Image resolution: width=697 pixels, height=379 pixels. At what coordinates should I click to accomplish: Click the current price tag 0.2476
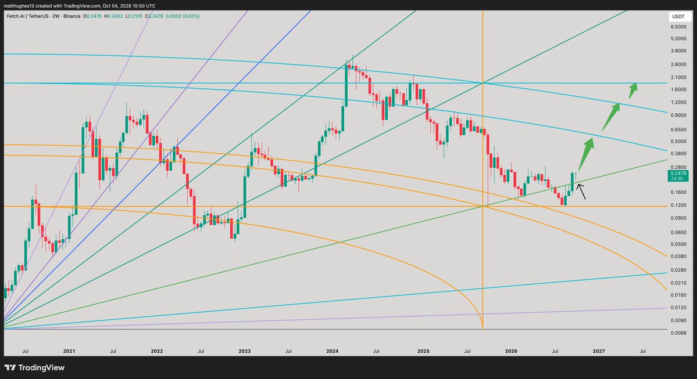click(x=678, y=174)
